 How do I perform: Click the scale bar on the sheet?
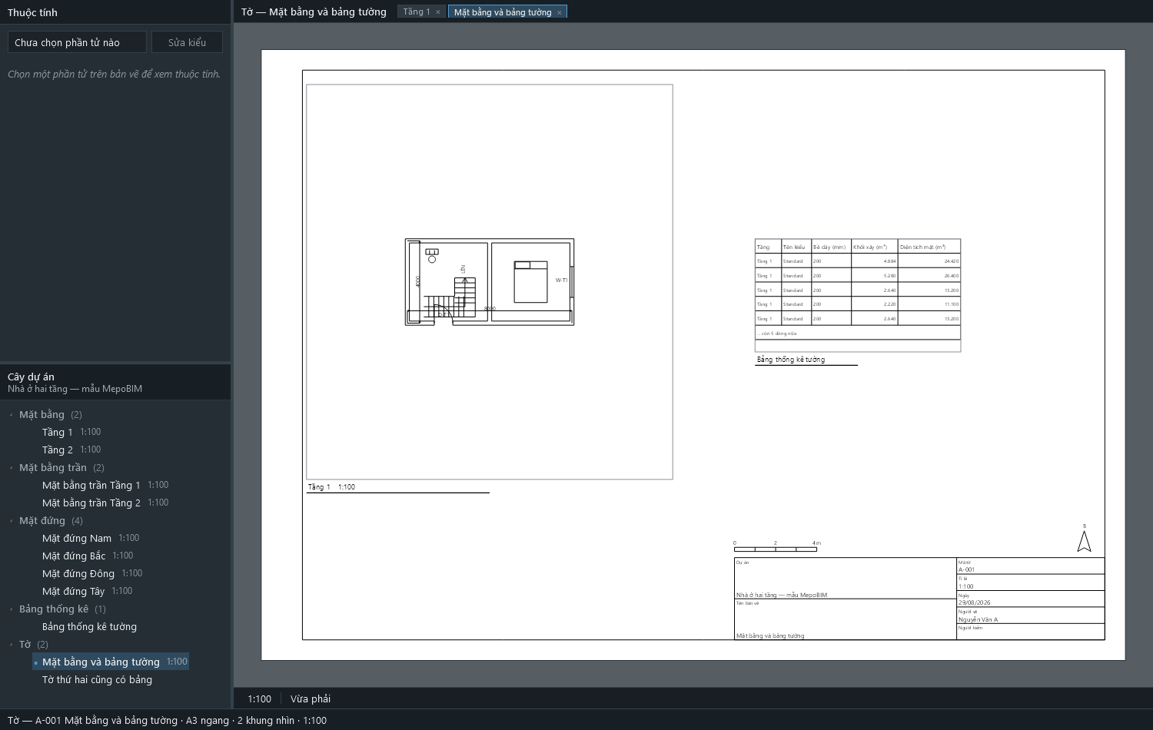pos(776,547)
